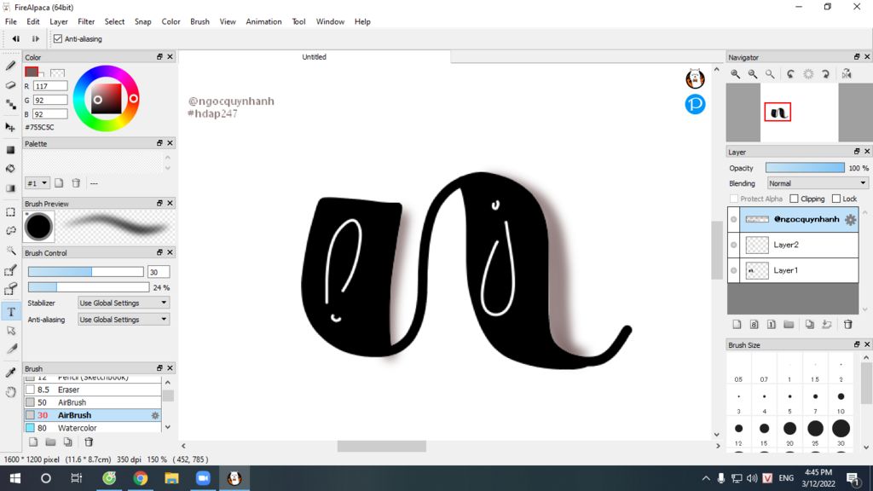873x491 pixels.
Task: Open the Window menu
Action: (330, 21)
